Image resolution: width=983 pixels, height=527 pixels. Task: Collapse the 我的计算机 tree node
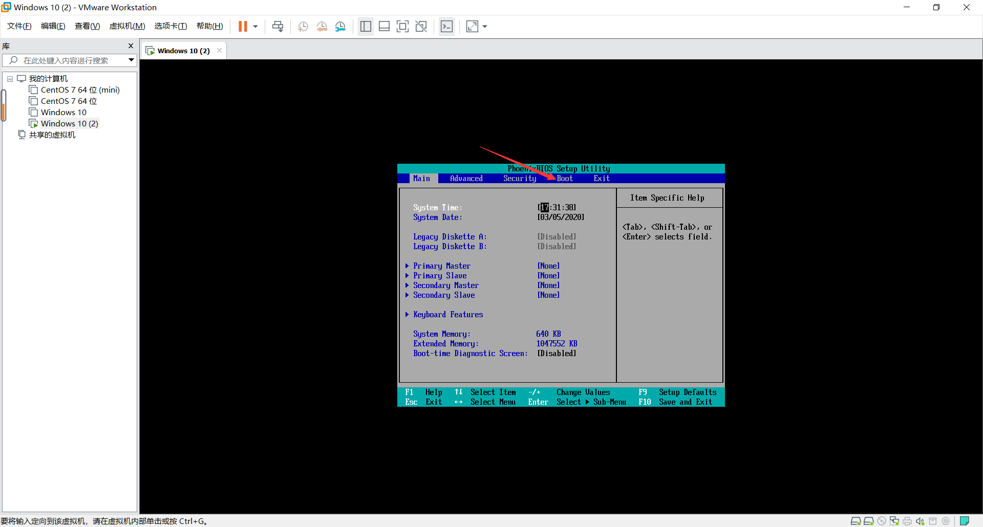(10, 79)
